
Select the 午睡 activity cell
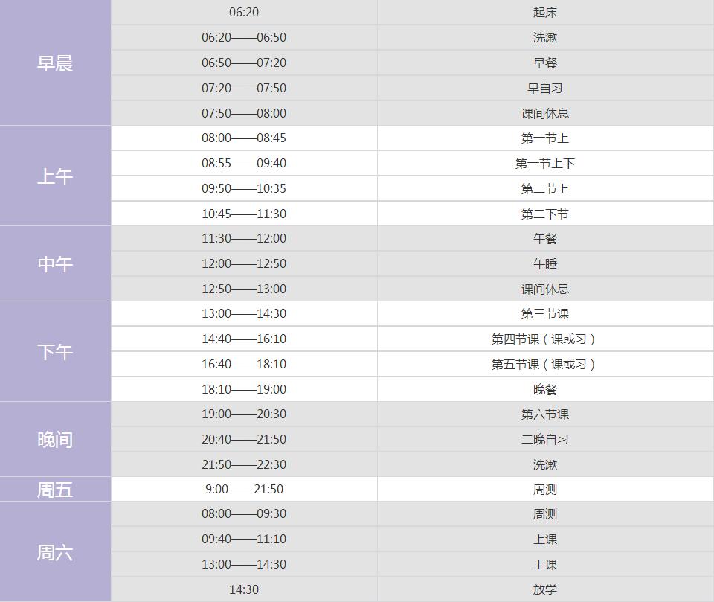pyautogui.click(x=545, y=263)
